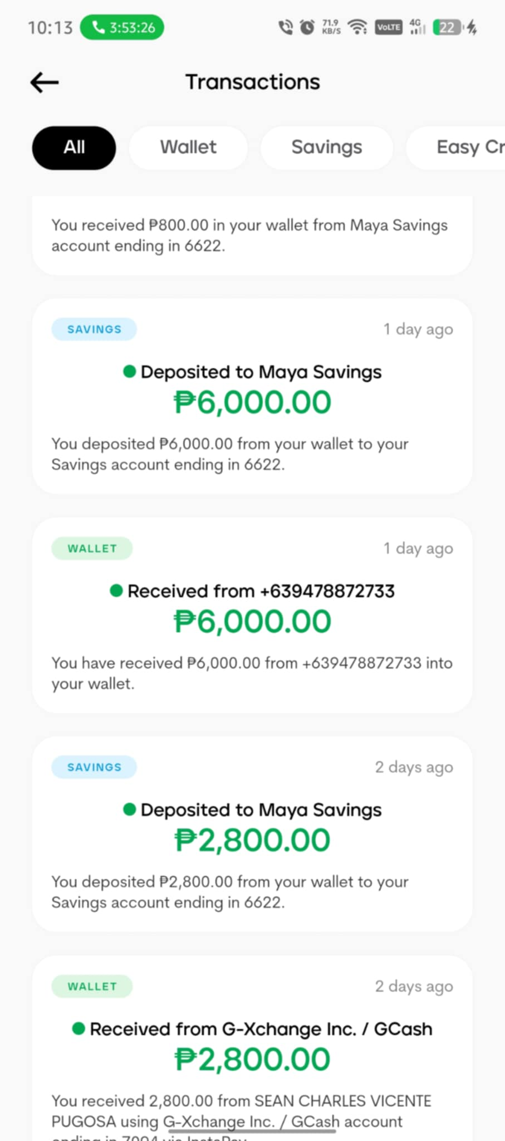Viewport: 505px width, 1141px height.
Task: Switch to the Wallet filter tab
Action: coord(188,148)
